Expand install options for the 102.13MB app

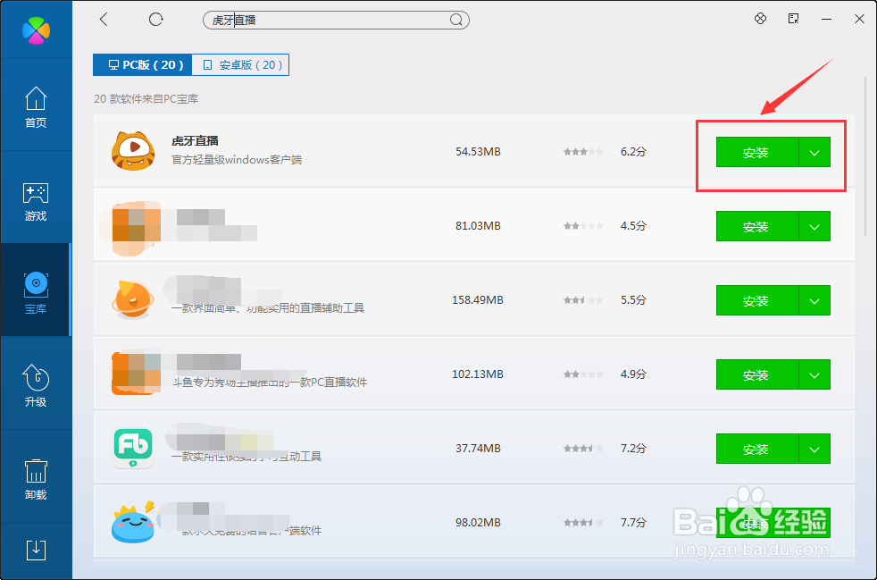pyautogui.click(x=814, y=374)
